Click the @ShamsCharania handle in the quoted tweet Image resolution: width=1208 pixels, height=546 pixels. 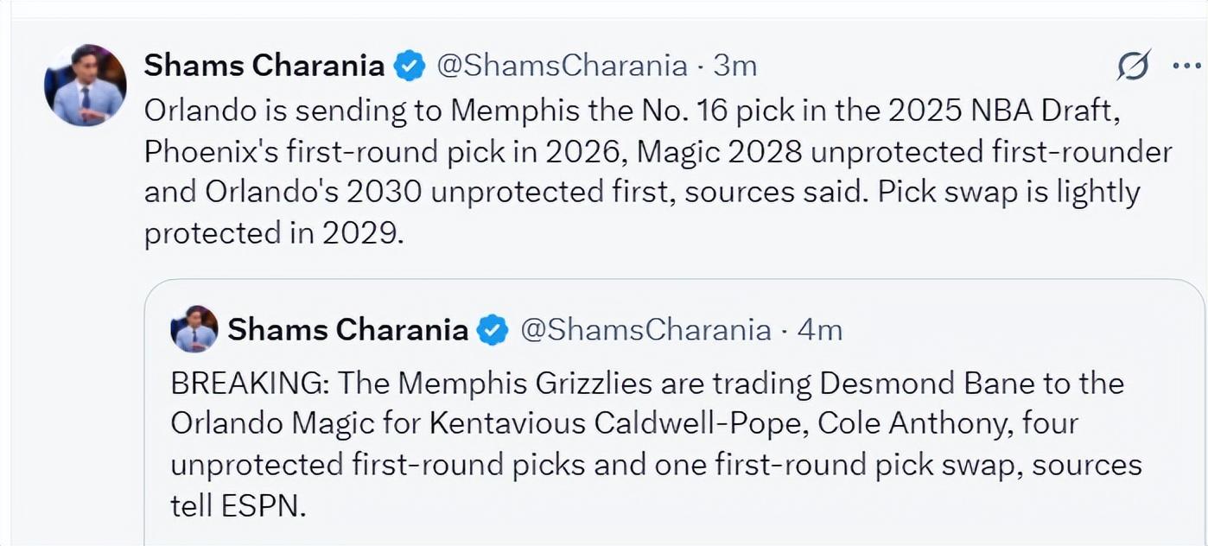(645, 330)
